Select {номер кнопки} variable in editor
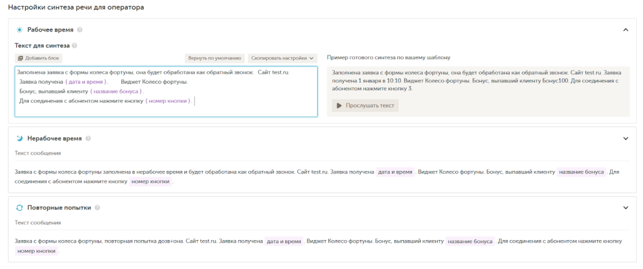This screenshot has height=269, width=643. pos(168,101)
